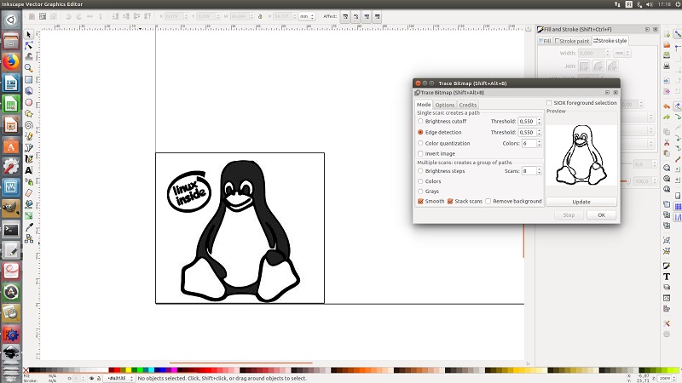Select the Bezier pen tool
Image resolution: width=682 pixels, height=383 pixels.
coord(29,147)
